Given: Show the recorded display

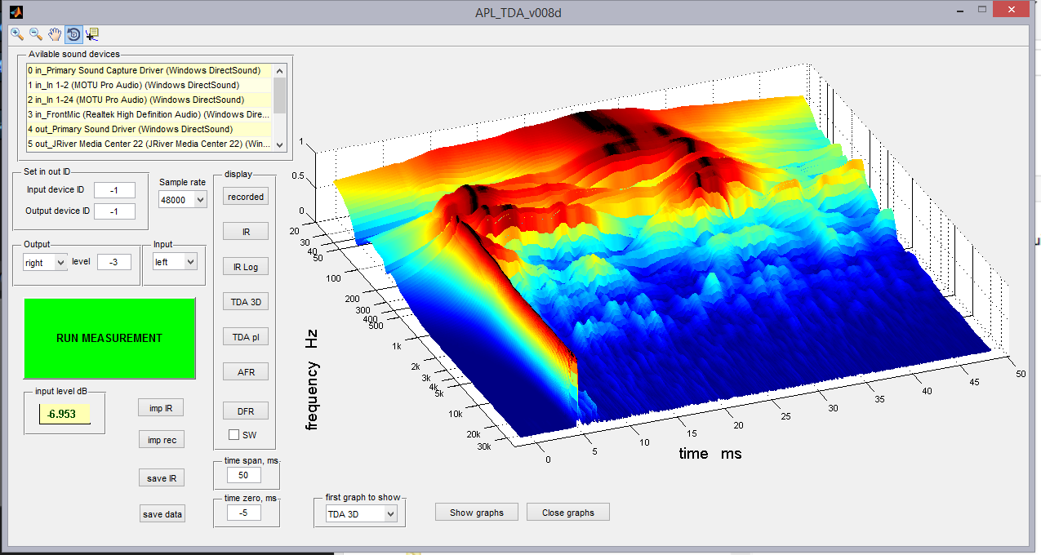Looking at the screenshot, I should pos(246,197).
